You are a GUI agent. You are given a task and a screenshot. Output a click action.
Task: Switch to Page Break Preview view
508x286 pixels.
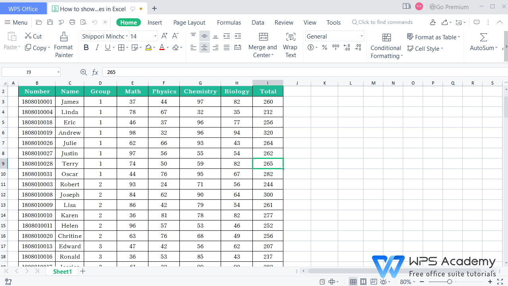[373, 281]
